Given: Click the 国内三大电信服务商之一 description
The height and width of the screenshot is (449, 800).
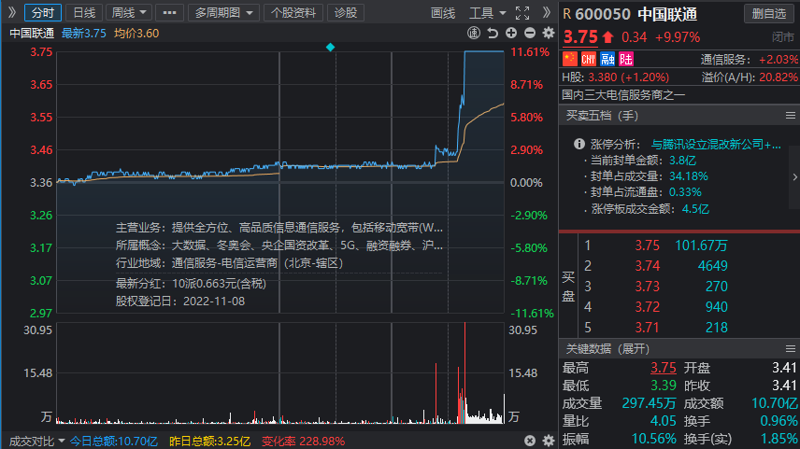Looking at the screenshot, I should click(623, 95).
